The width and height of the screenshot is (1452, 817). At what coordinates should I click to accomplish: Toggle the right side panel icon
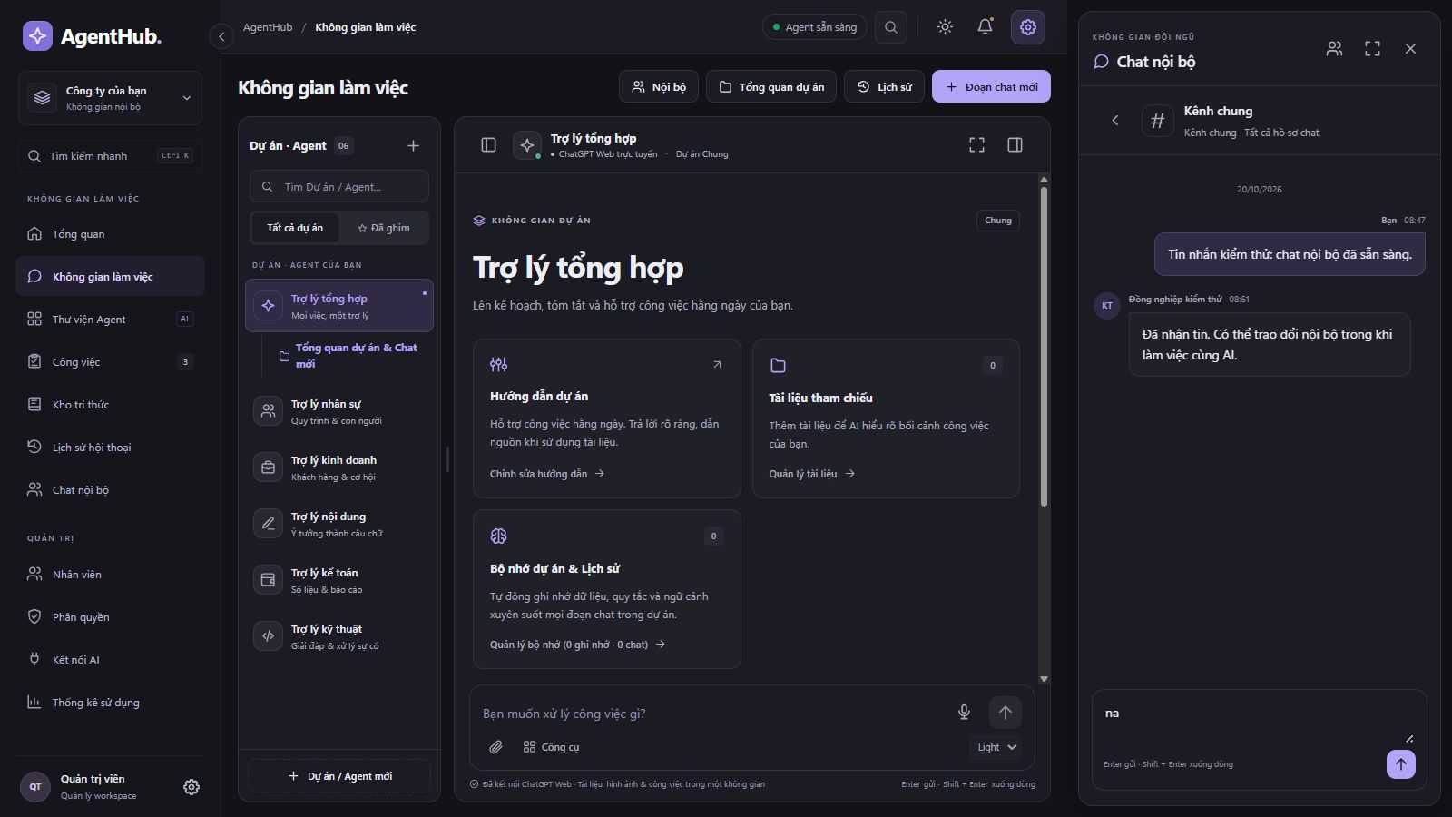point(1015,145)
